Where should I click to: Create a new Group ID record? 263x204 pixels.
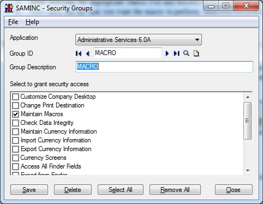(196, 53)
